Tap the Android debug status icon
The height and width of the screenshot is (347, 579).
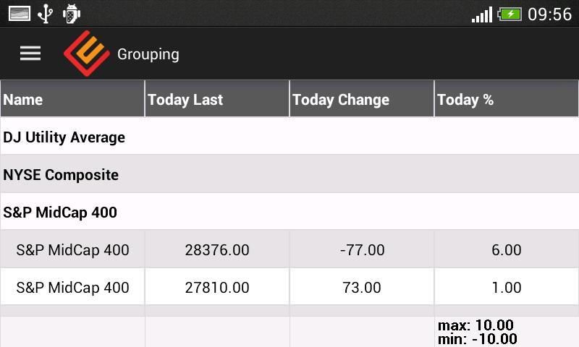tap(71, 14)
